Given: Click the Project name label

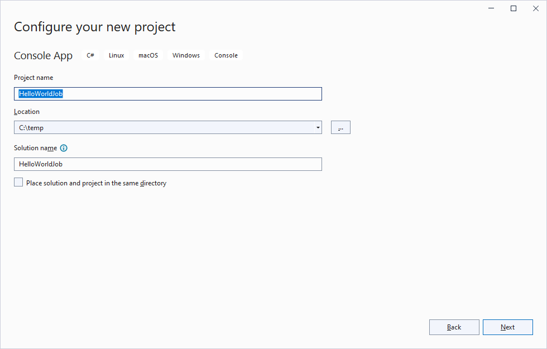Looking at the screenshot, I should coord(33,78).
